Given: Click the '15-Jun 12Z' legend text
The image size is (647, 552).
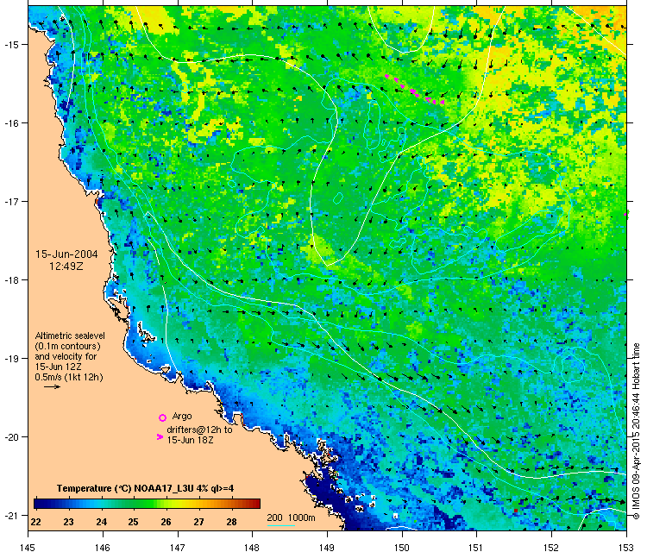Looking at the screenshot, I should click(58, 367).
